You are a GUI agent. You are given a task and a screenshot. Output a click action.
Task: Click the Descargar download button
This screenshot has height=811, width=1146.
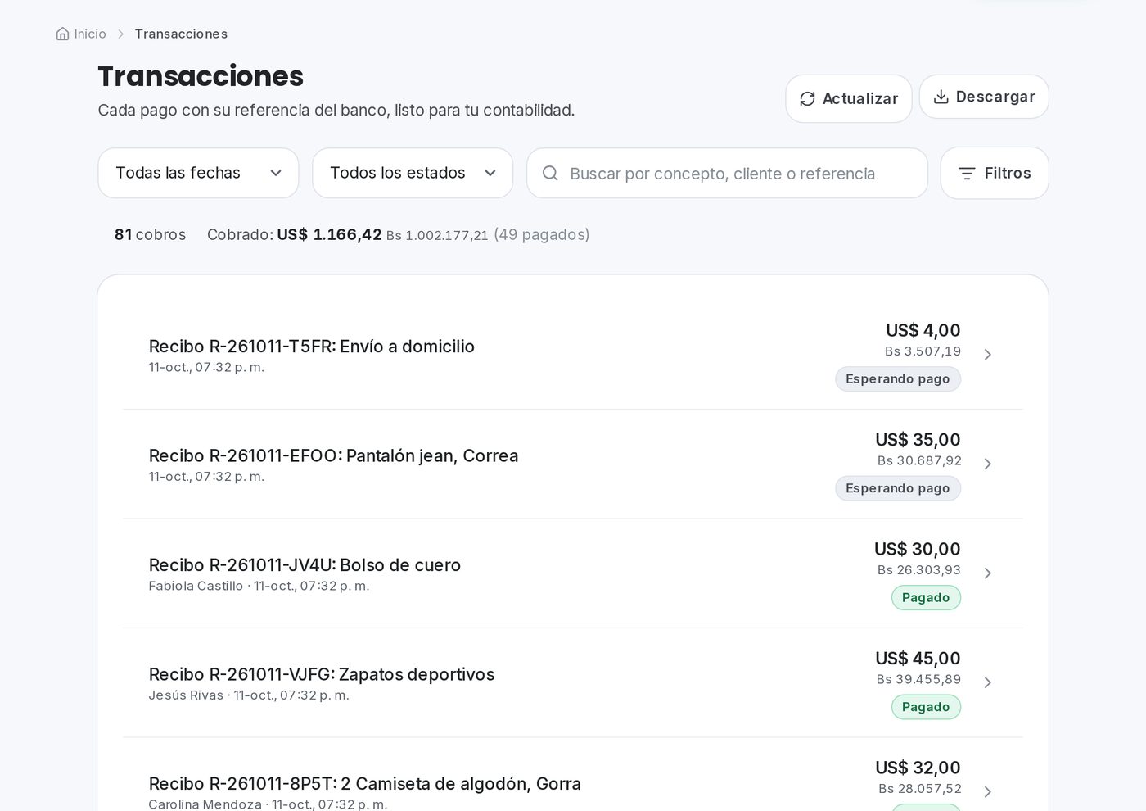(984, 97)
